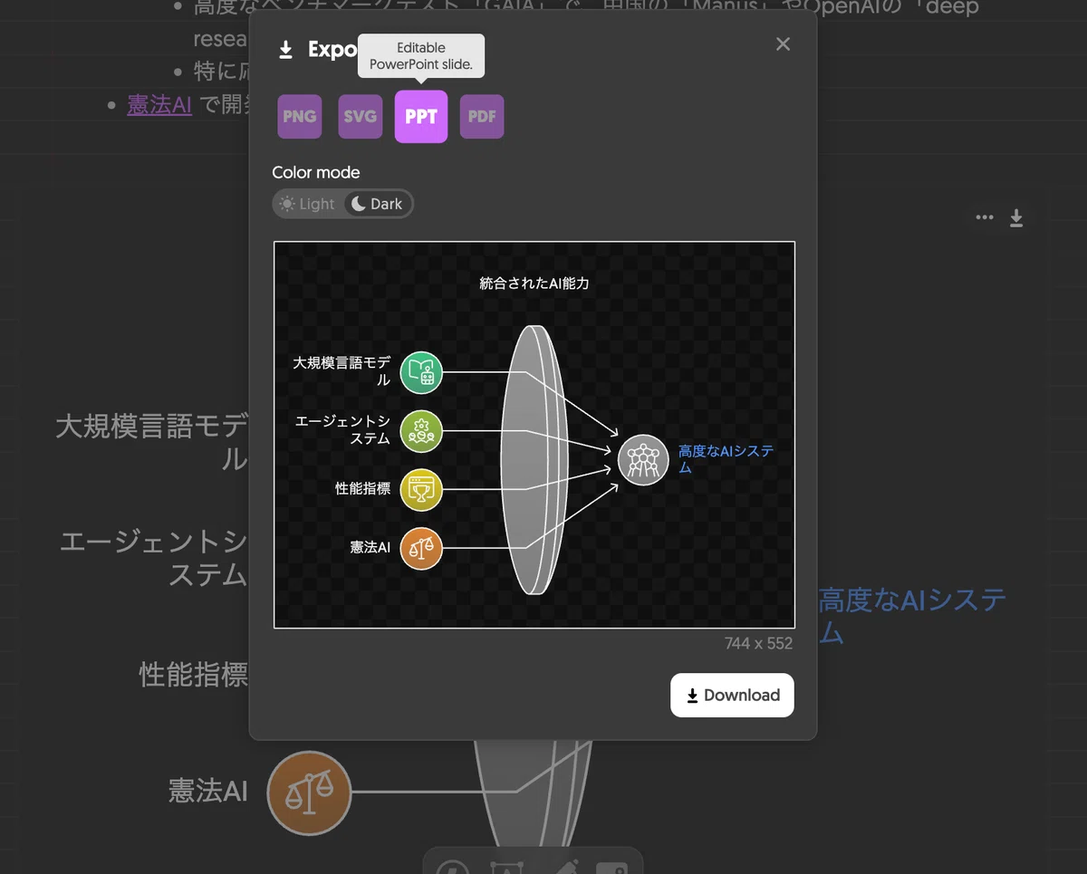Switch color mode to Dark
This screenshot has width=1087, height=874.
pyautogui.click(x=378, y=204)
